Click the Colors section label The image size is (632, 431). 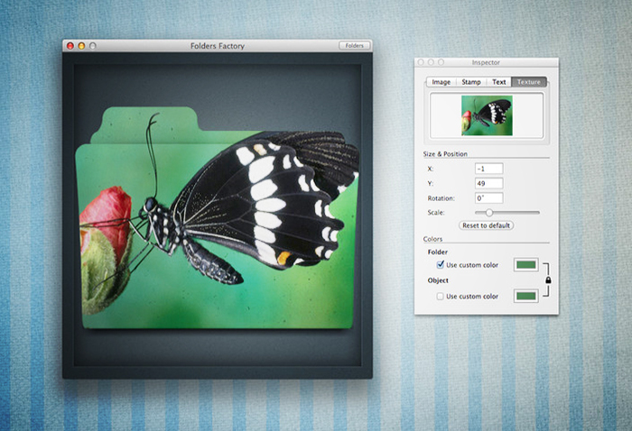tap(432, 239)
